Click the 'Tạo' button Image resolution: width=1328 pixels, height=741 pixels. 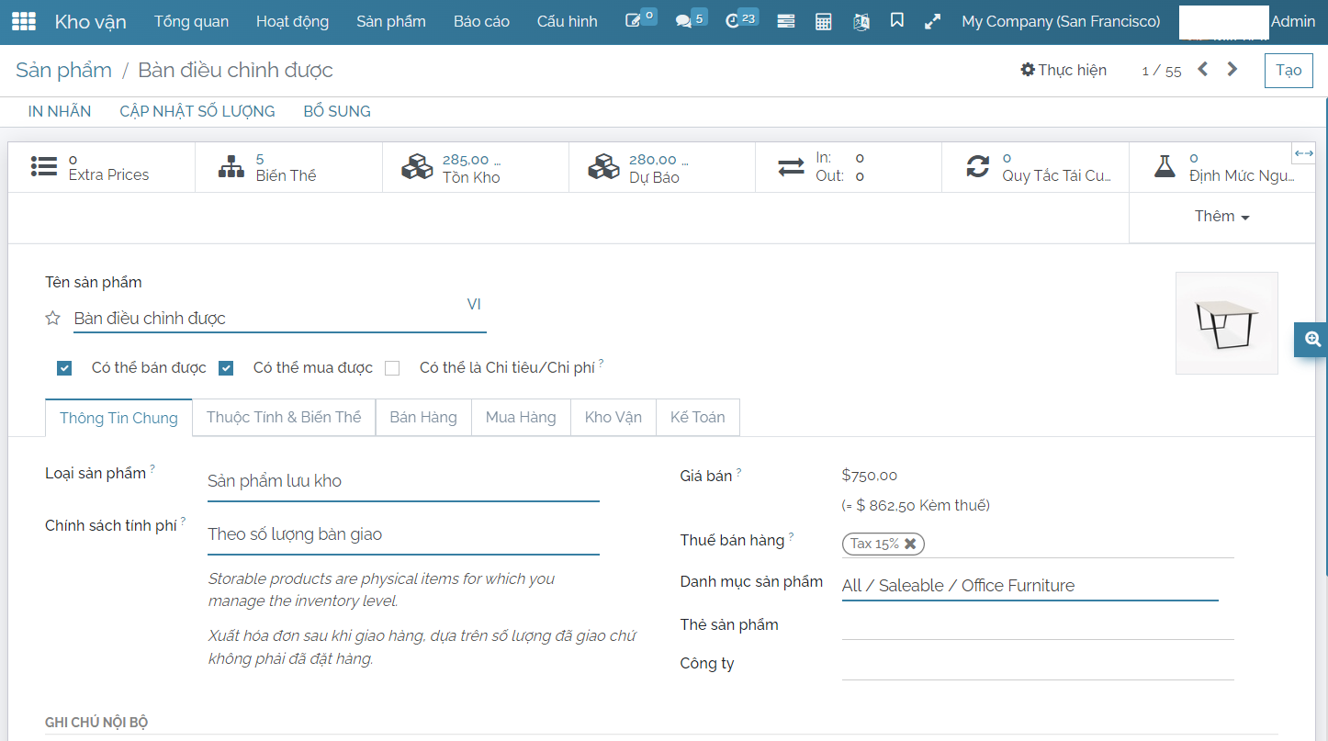coord(1289,70)
